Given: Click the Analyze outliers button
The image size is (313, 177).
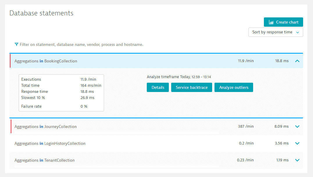Looking at the screenshot, I should point(234,87).
